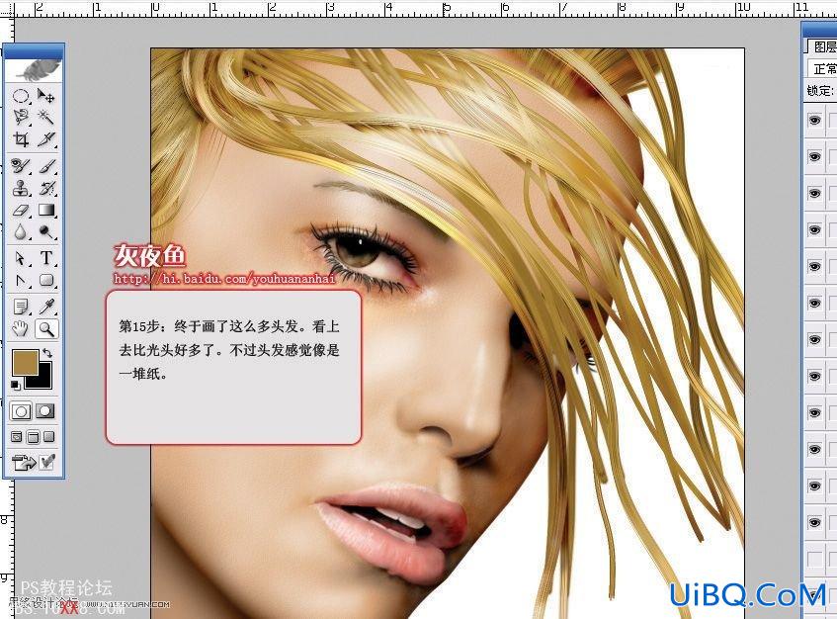Select the Clone Stamp tool

click(x=21, y=188)
